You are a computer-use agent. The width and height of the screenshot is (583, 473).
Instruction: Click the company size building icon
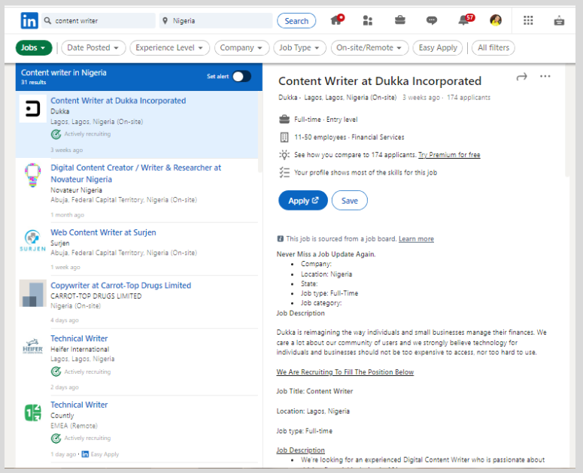[284, 138]
